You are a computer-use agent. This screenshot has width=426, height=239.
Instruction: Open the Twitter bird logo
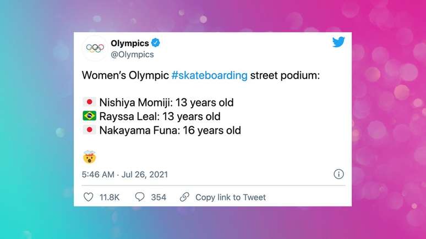coord(338,43)
